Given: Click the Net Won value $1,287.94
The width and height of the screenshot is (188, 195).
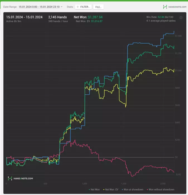Looking at the screenshot, I should (95, 17).
